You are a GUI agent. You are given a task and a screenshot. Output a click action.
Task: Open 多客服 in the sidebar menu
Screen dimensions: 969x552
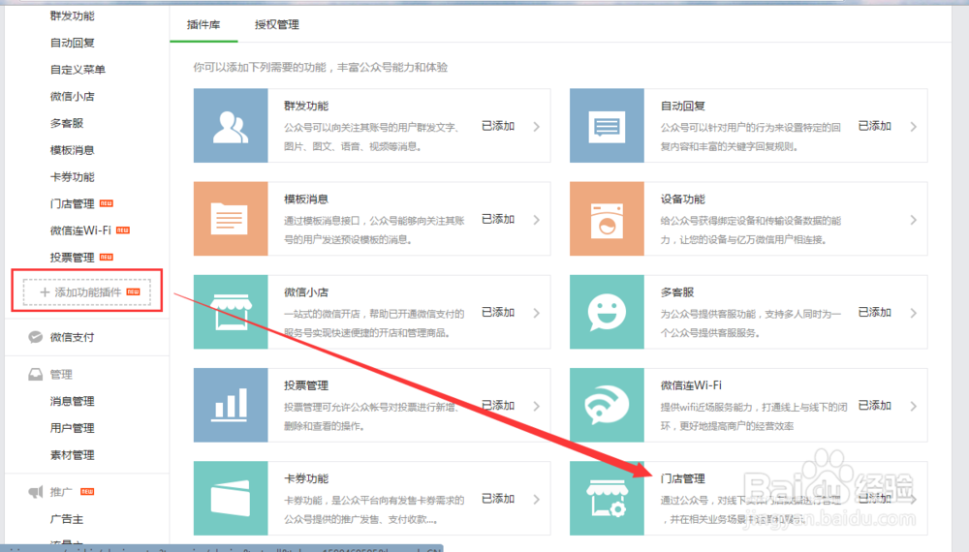click(67, 124)
